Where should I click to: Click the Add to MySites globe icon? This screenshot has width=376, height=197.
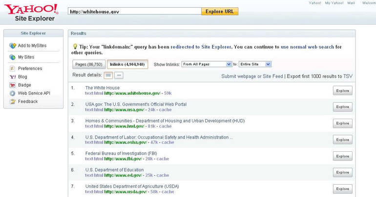coord(13,45)
